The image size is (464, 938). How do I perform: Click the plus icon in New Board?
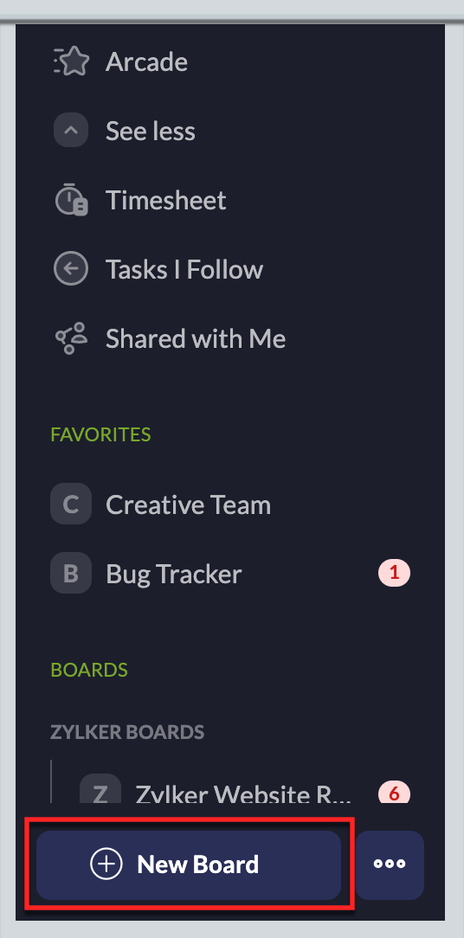point(106,865)
